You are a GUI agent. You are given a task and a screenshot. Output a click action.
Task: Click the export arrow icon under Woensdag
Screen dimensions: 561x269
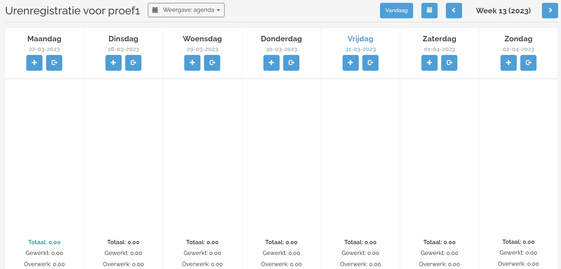(x=212, y=63)
